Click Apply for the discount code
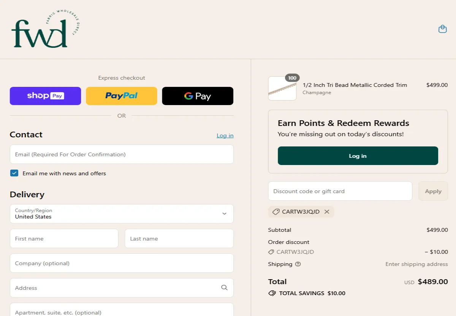 tap(433, 191)
